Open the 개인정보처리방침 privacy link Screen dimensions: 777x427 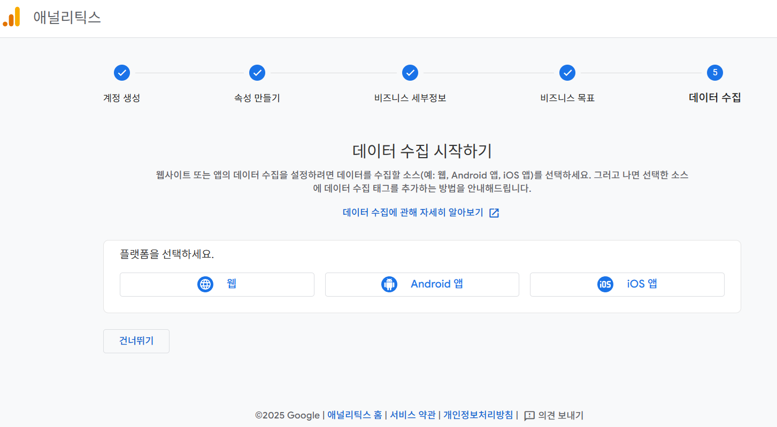(476, 415)
